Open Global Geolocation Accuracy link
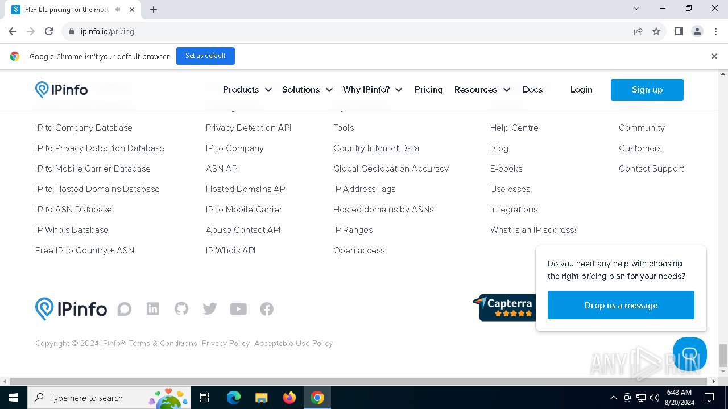This screenshot has height=409, width=728. (x=391, y=169)
